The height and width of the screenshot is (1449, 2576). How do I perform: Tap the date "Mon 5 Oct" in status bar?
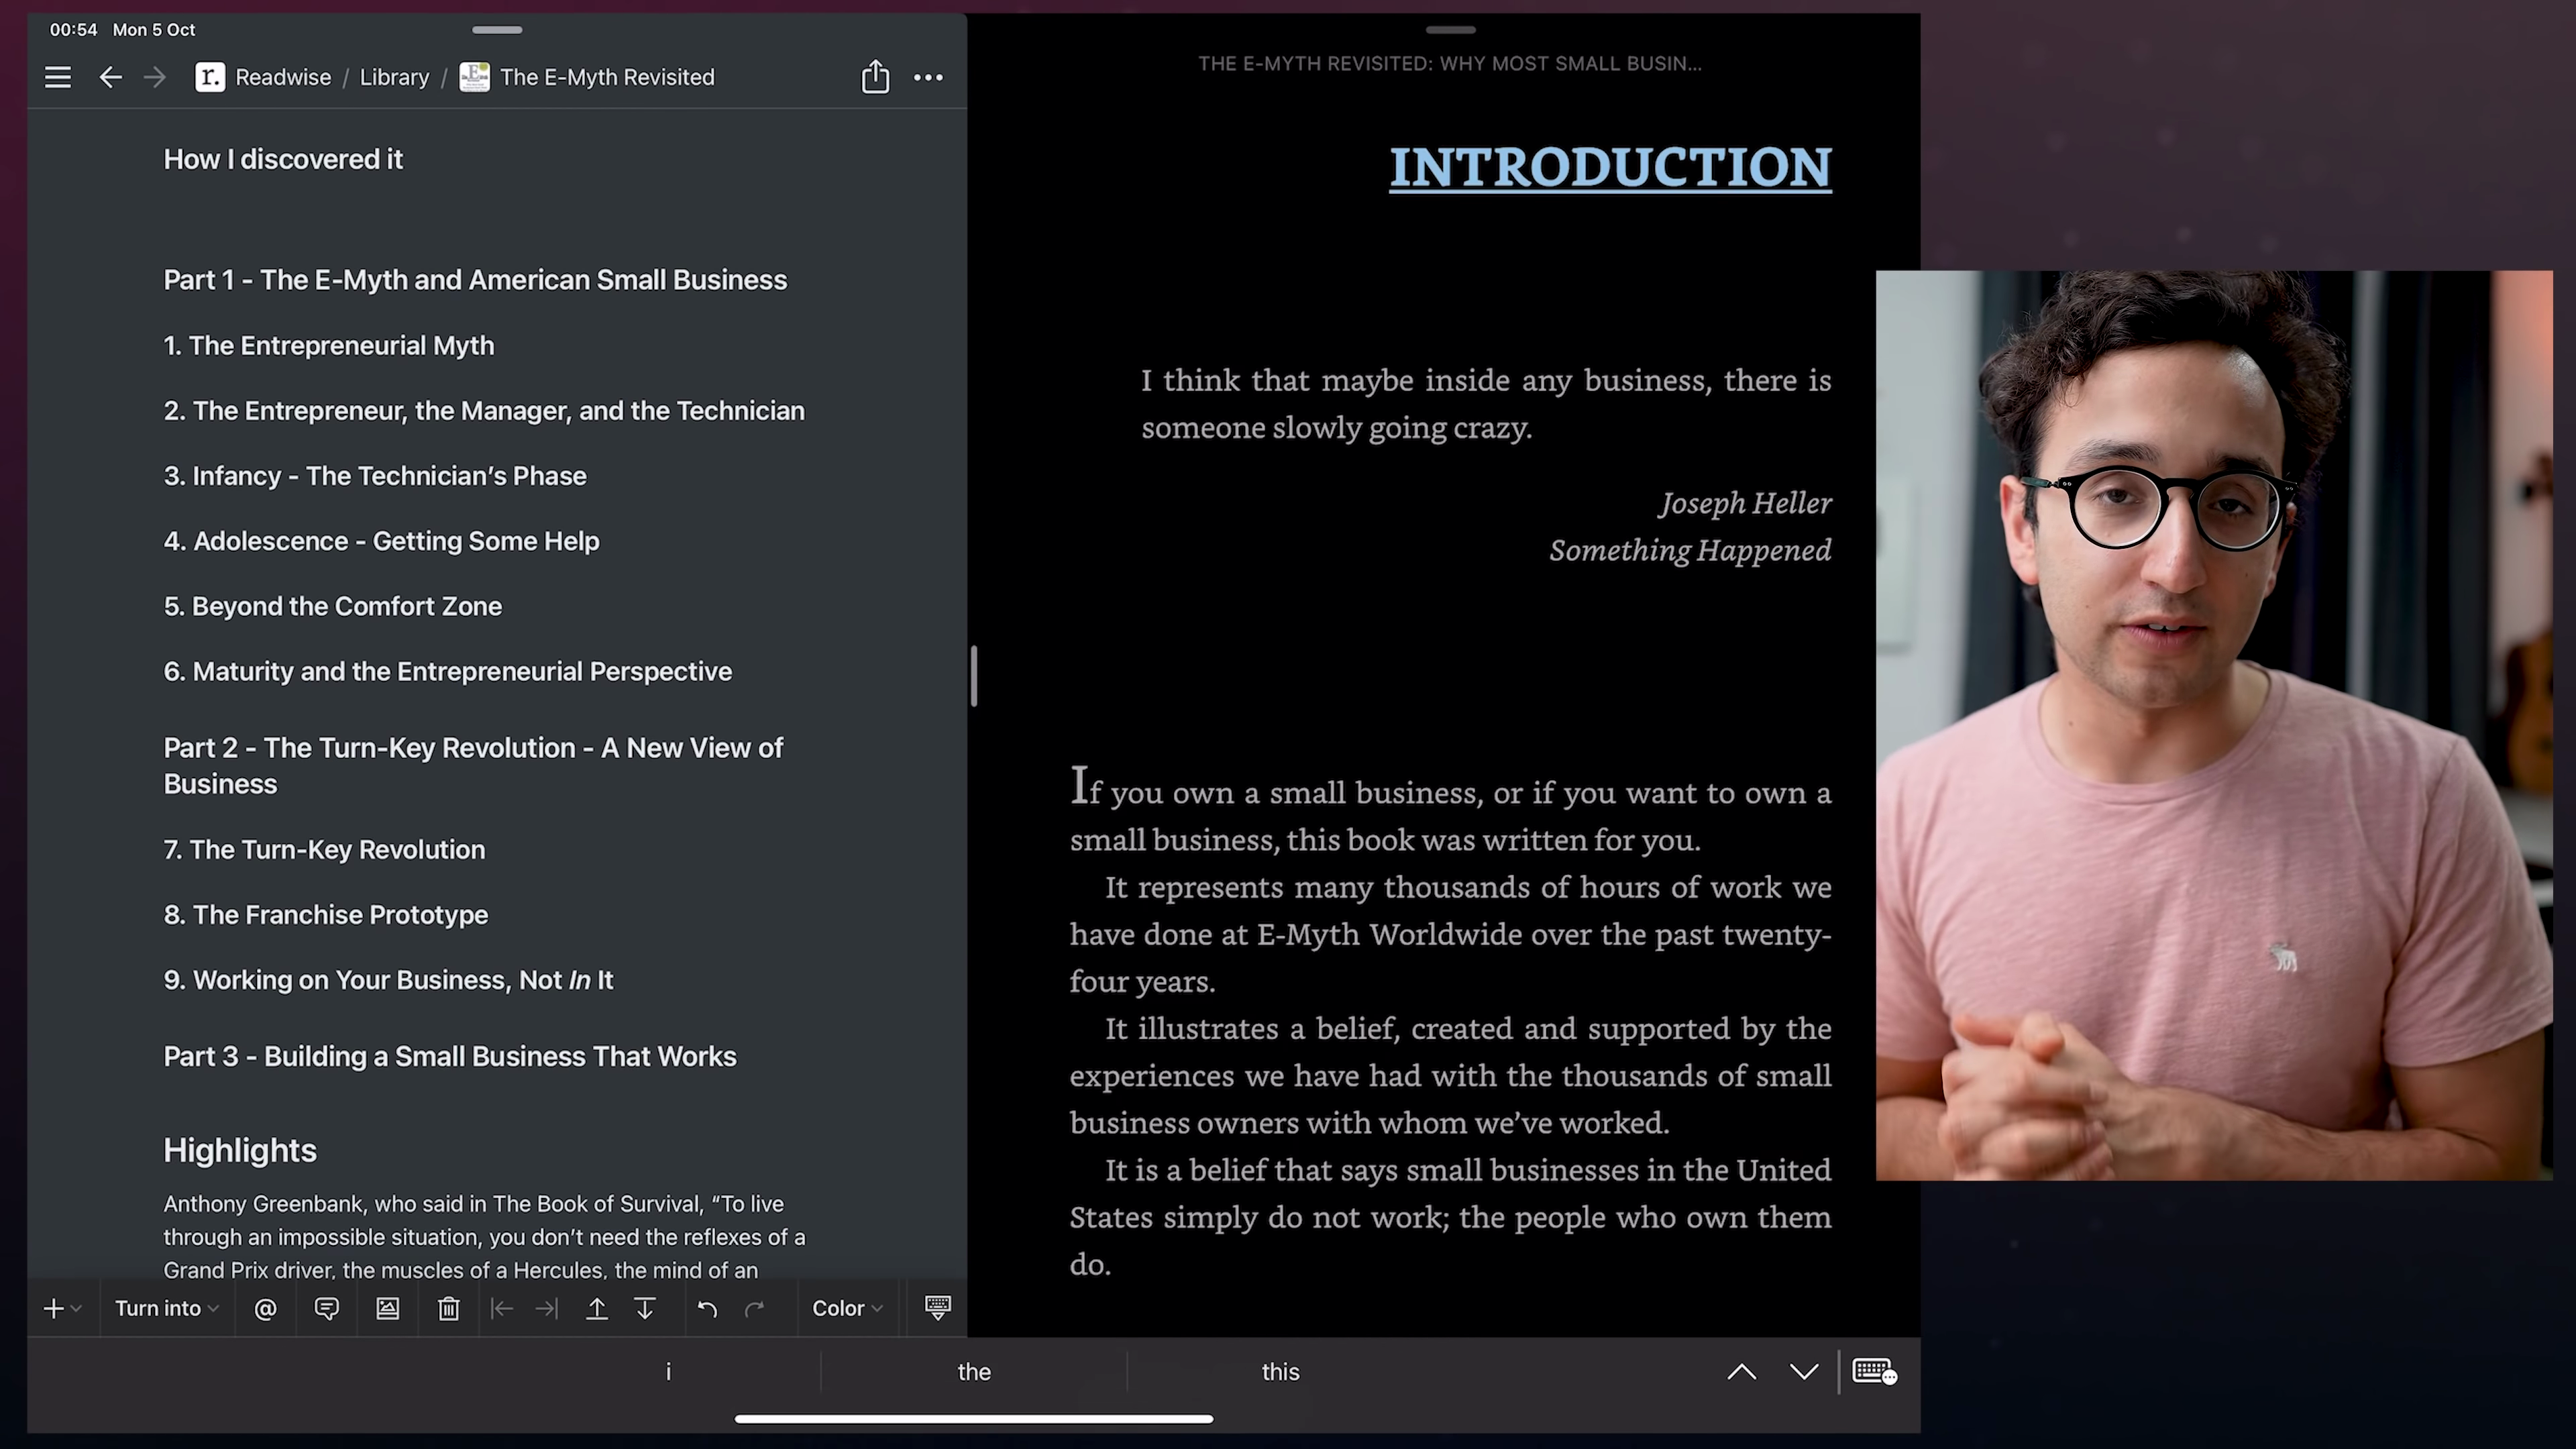(x=154, y=29)
